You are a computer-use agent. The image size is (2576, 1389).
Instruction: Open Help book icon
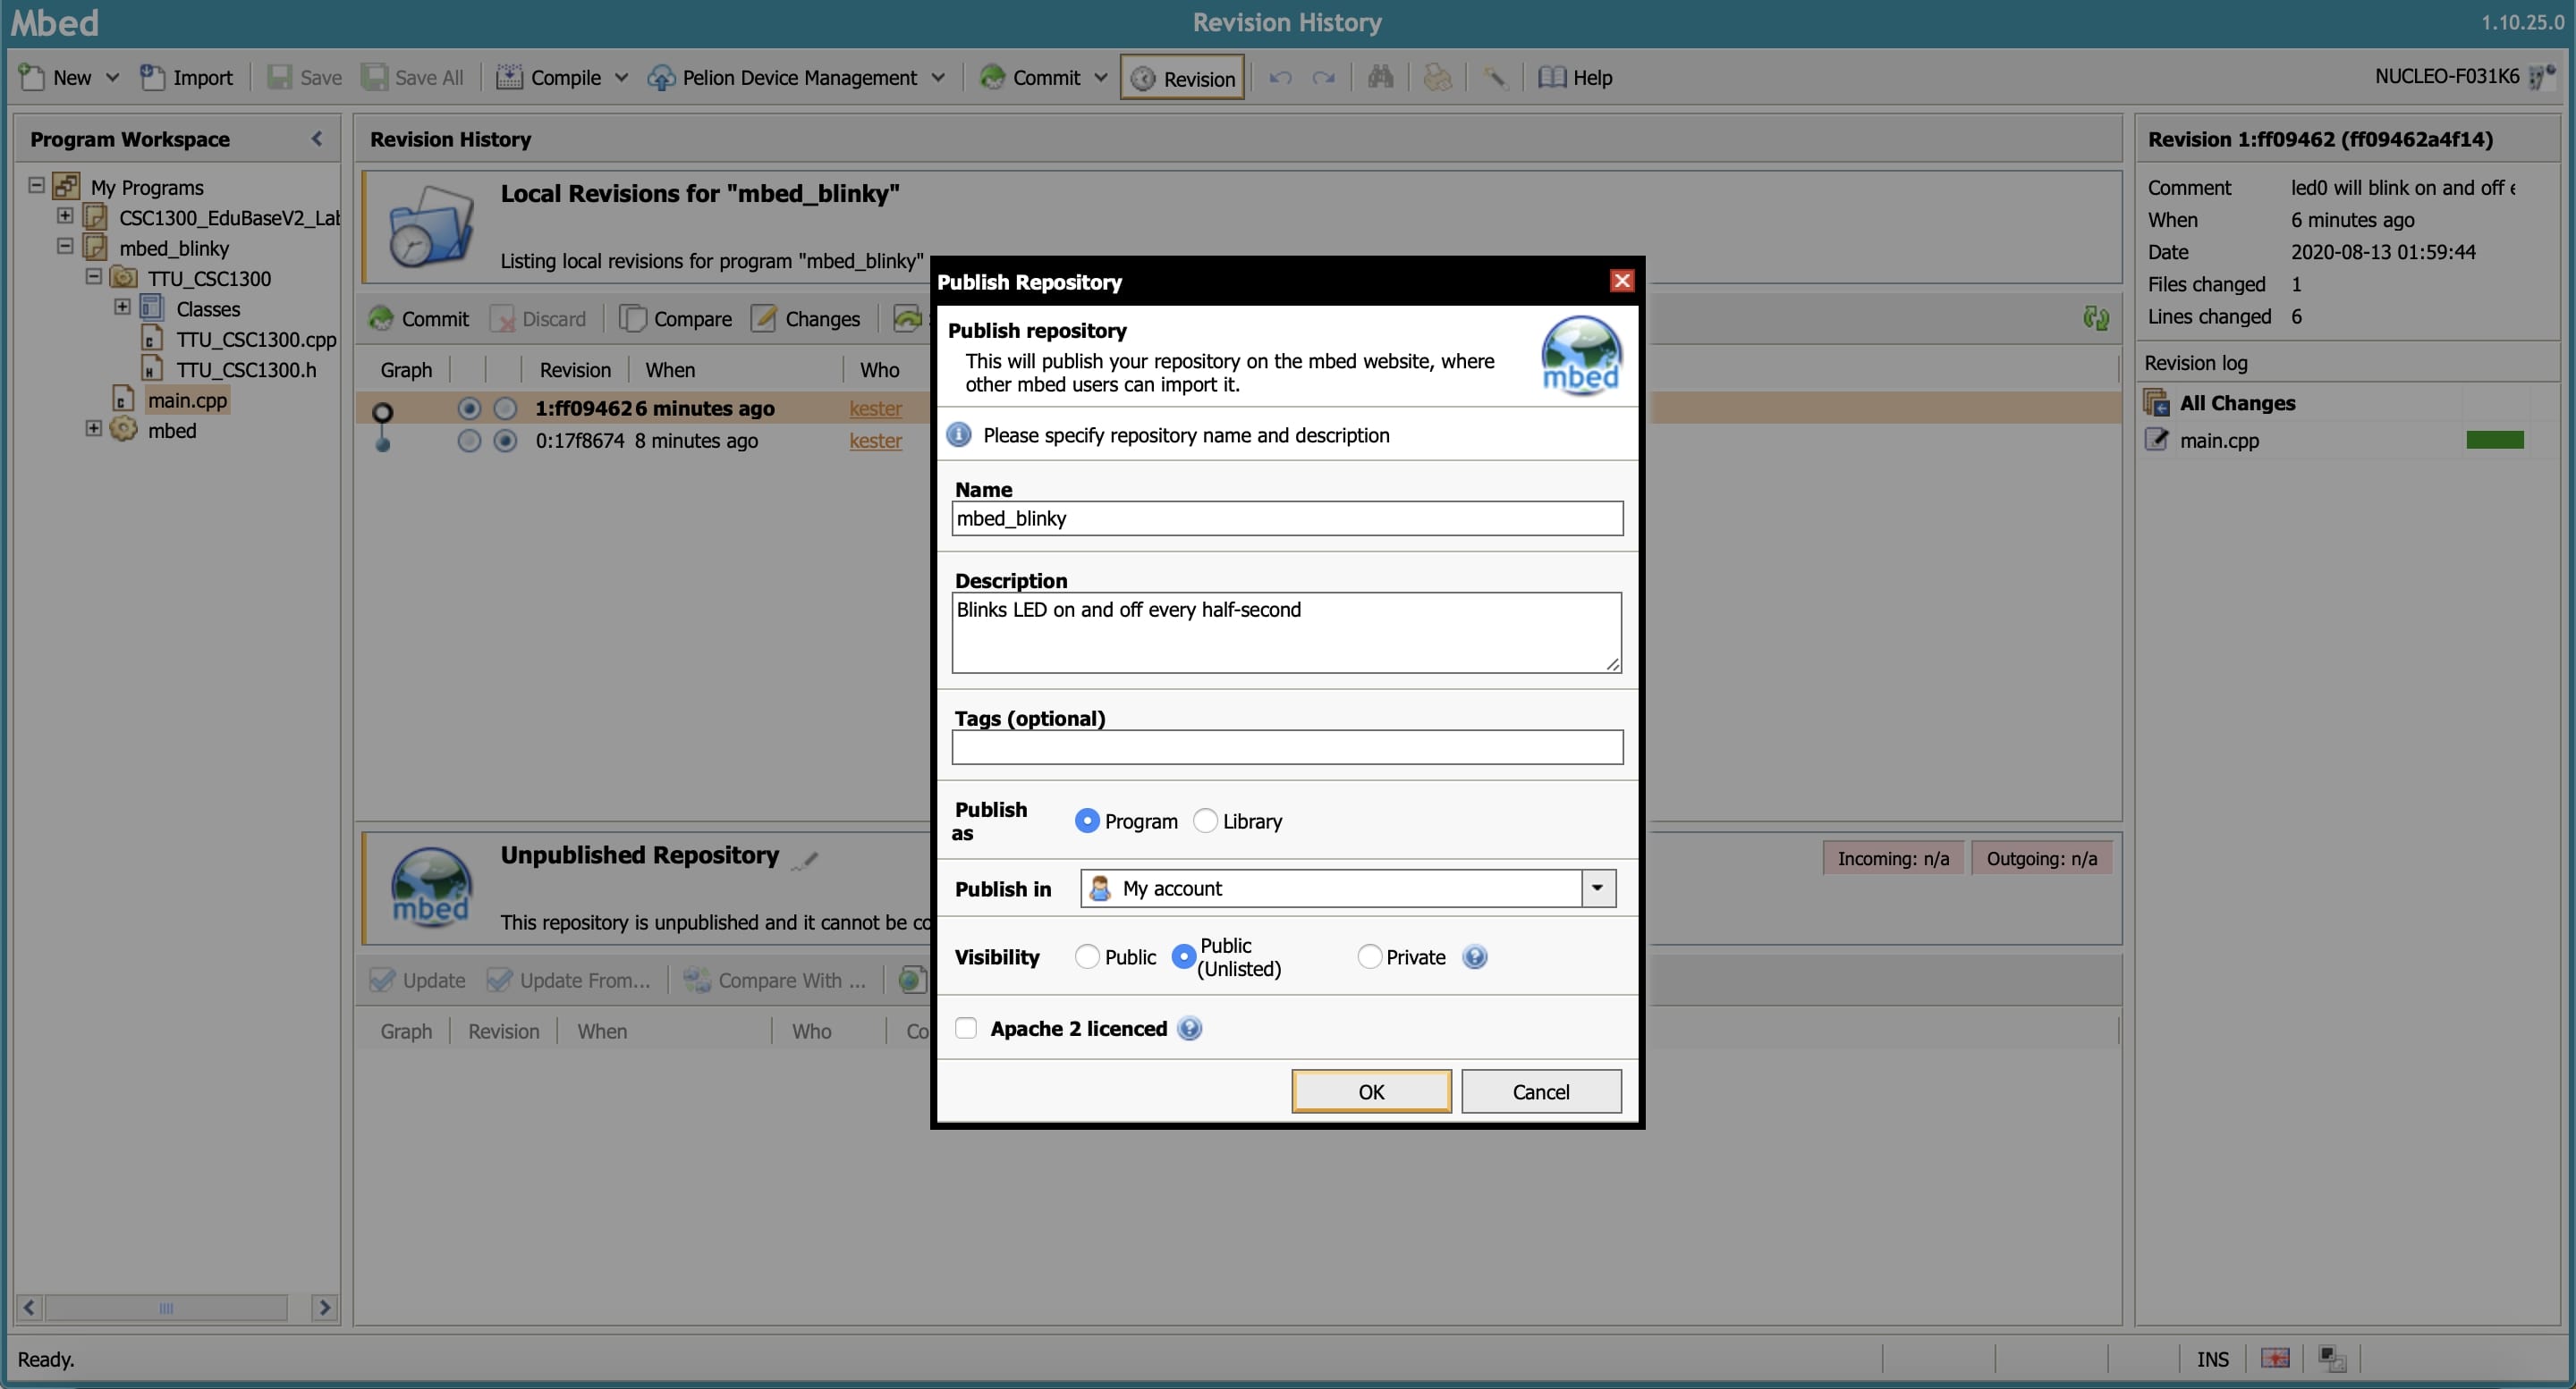coord(1551,77)
